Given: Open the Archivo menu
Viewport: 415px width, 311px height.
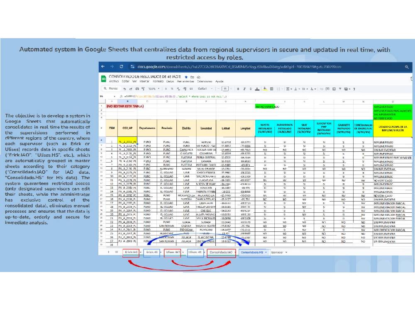Looking at the screenshot, I should [114, 81].
